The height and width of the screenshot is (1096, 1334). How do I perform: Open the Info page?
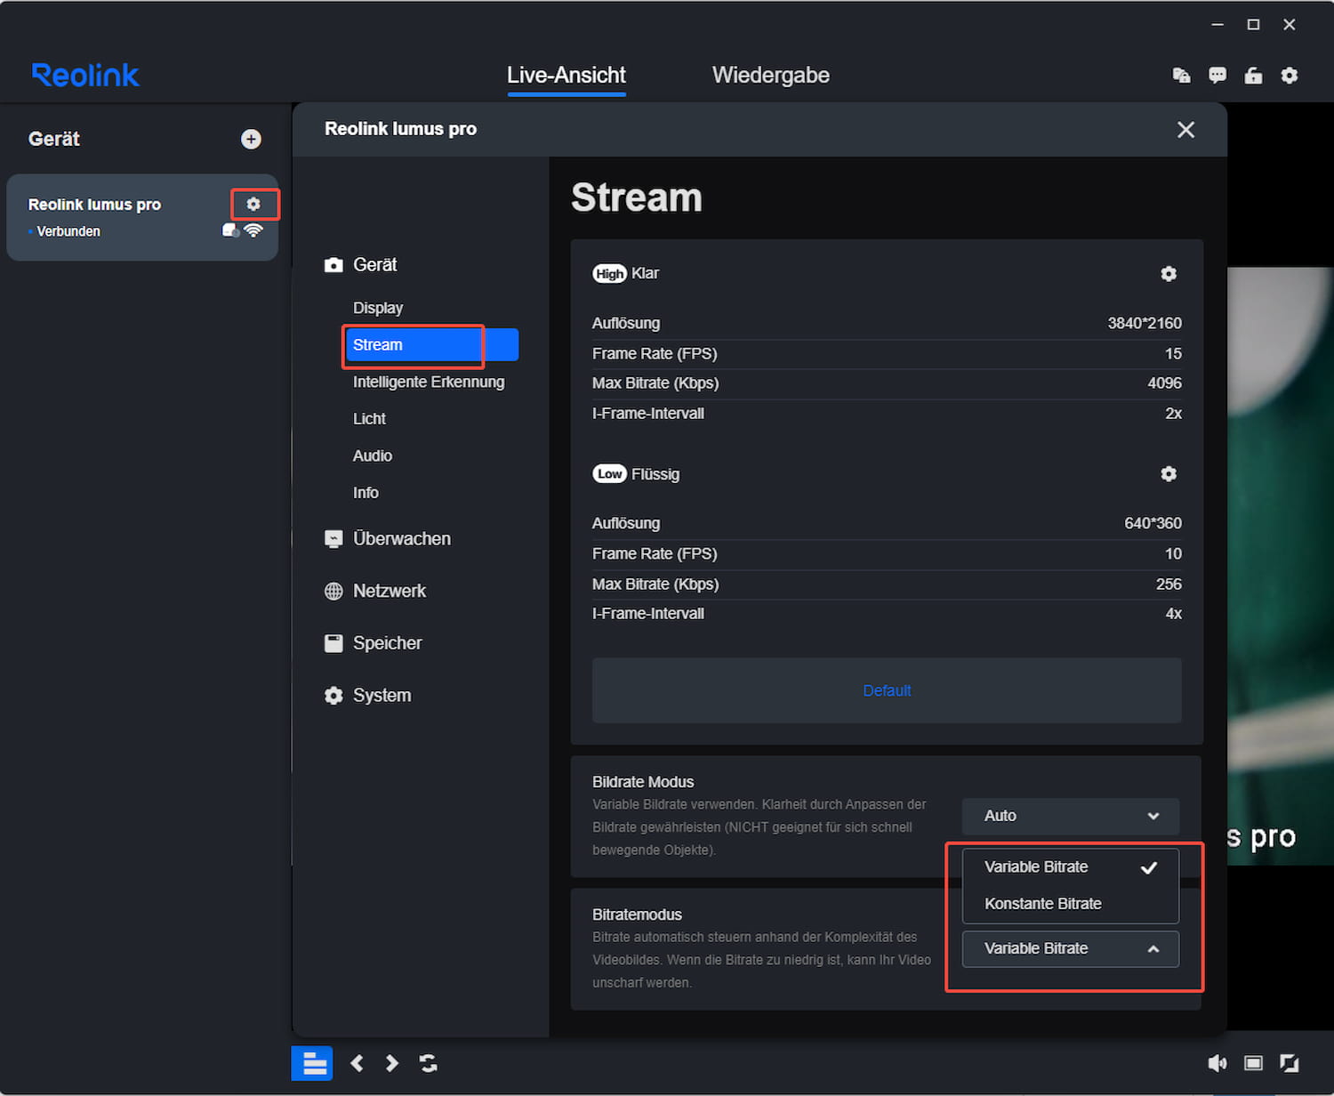point(366,493)
